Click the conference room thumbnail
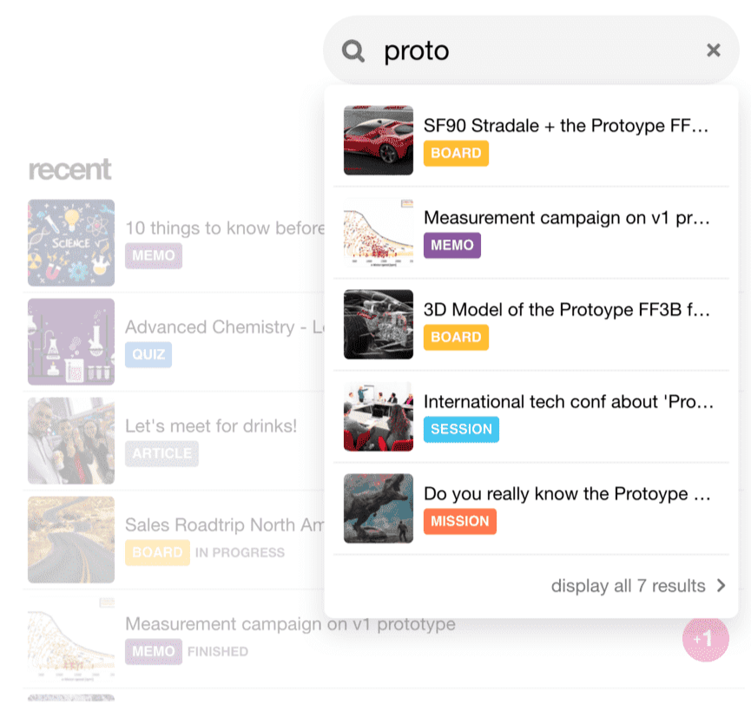 (x=379, y=417)
